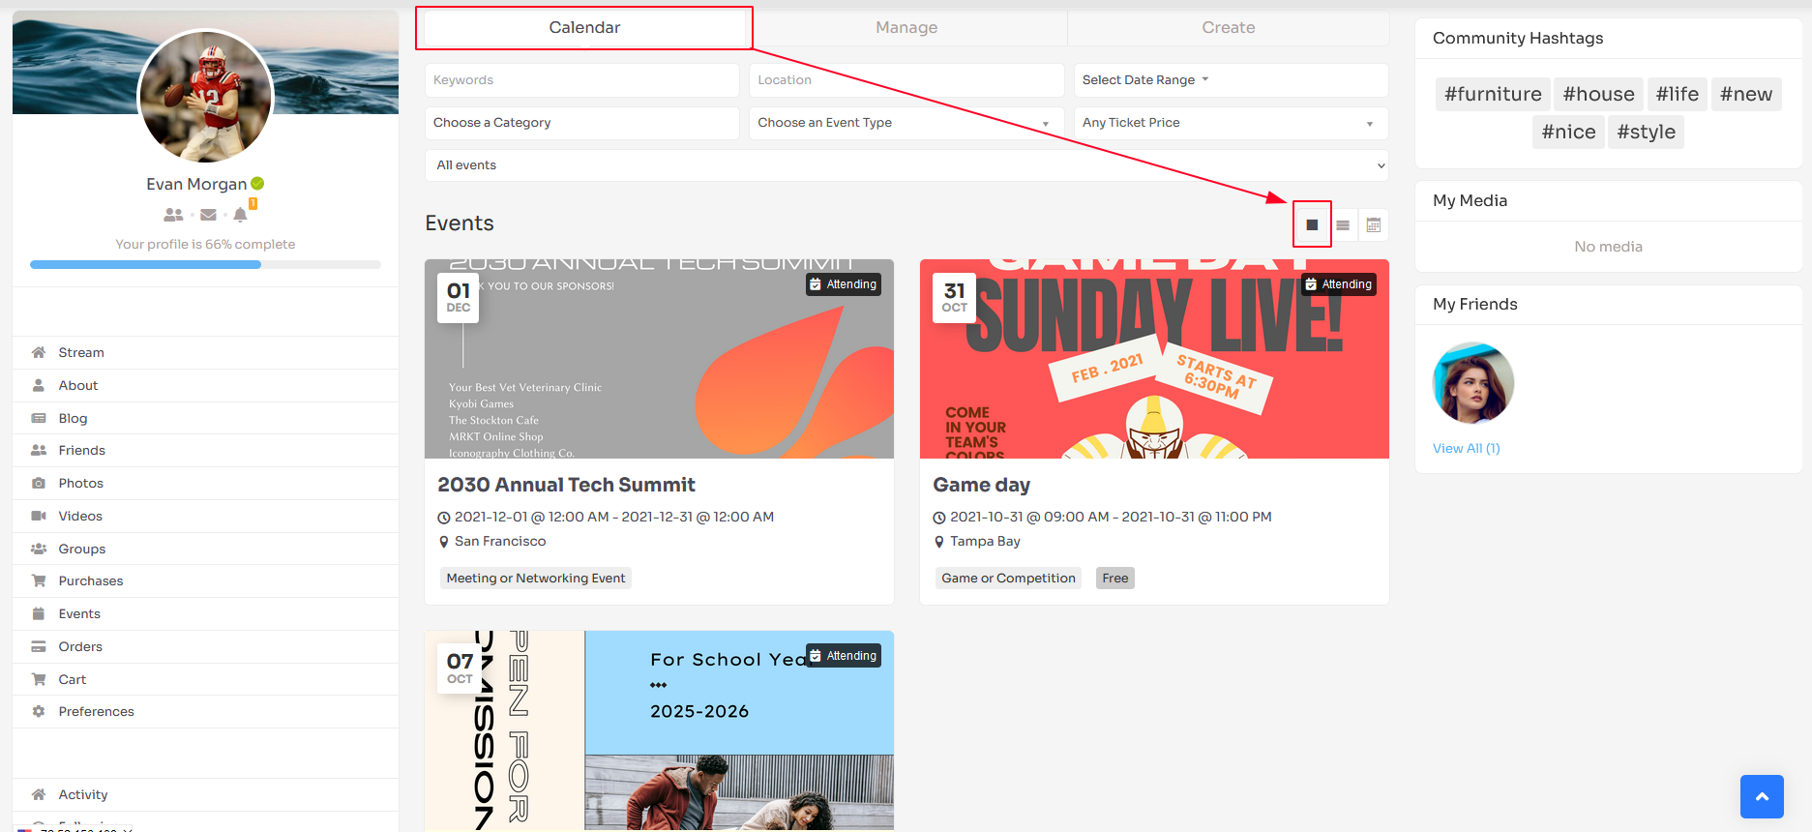Click the Activity home icon

point(39,794)
